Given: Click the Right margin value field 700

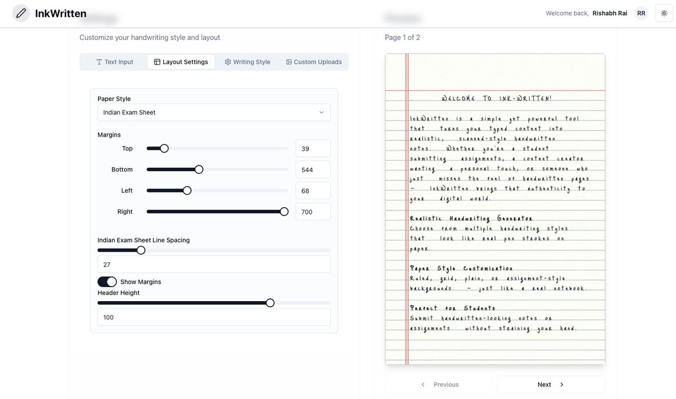Looking at the screenshot, I should (313, 212).
